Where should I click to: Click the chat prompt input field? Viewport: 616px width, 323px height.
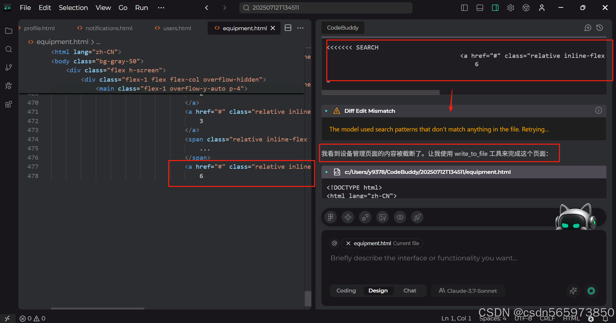point(464,258)
